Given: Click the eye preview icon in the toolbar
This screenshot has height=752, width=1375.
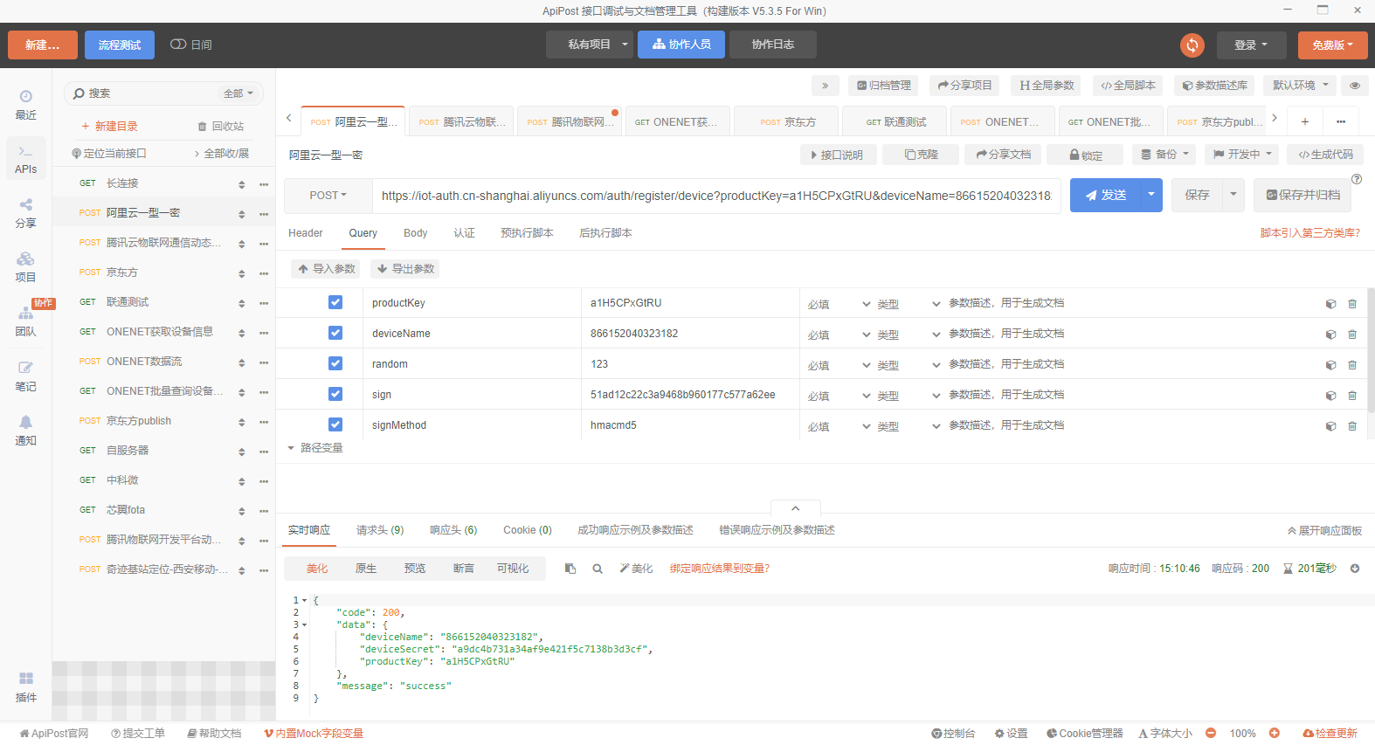Looking at the screenshot, I should (1355, 86).
